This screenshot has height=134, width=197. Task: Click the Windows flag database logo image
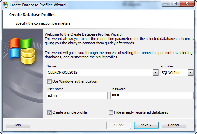pyautogui.click(x=22, y=51)
